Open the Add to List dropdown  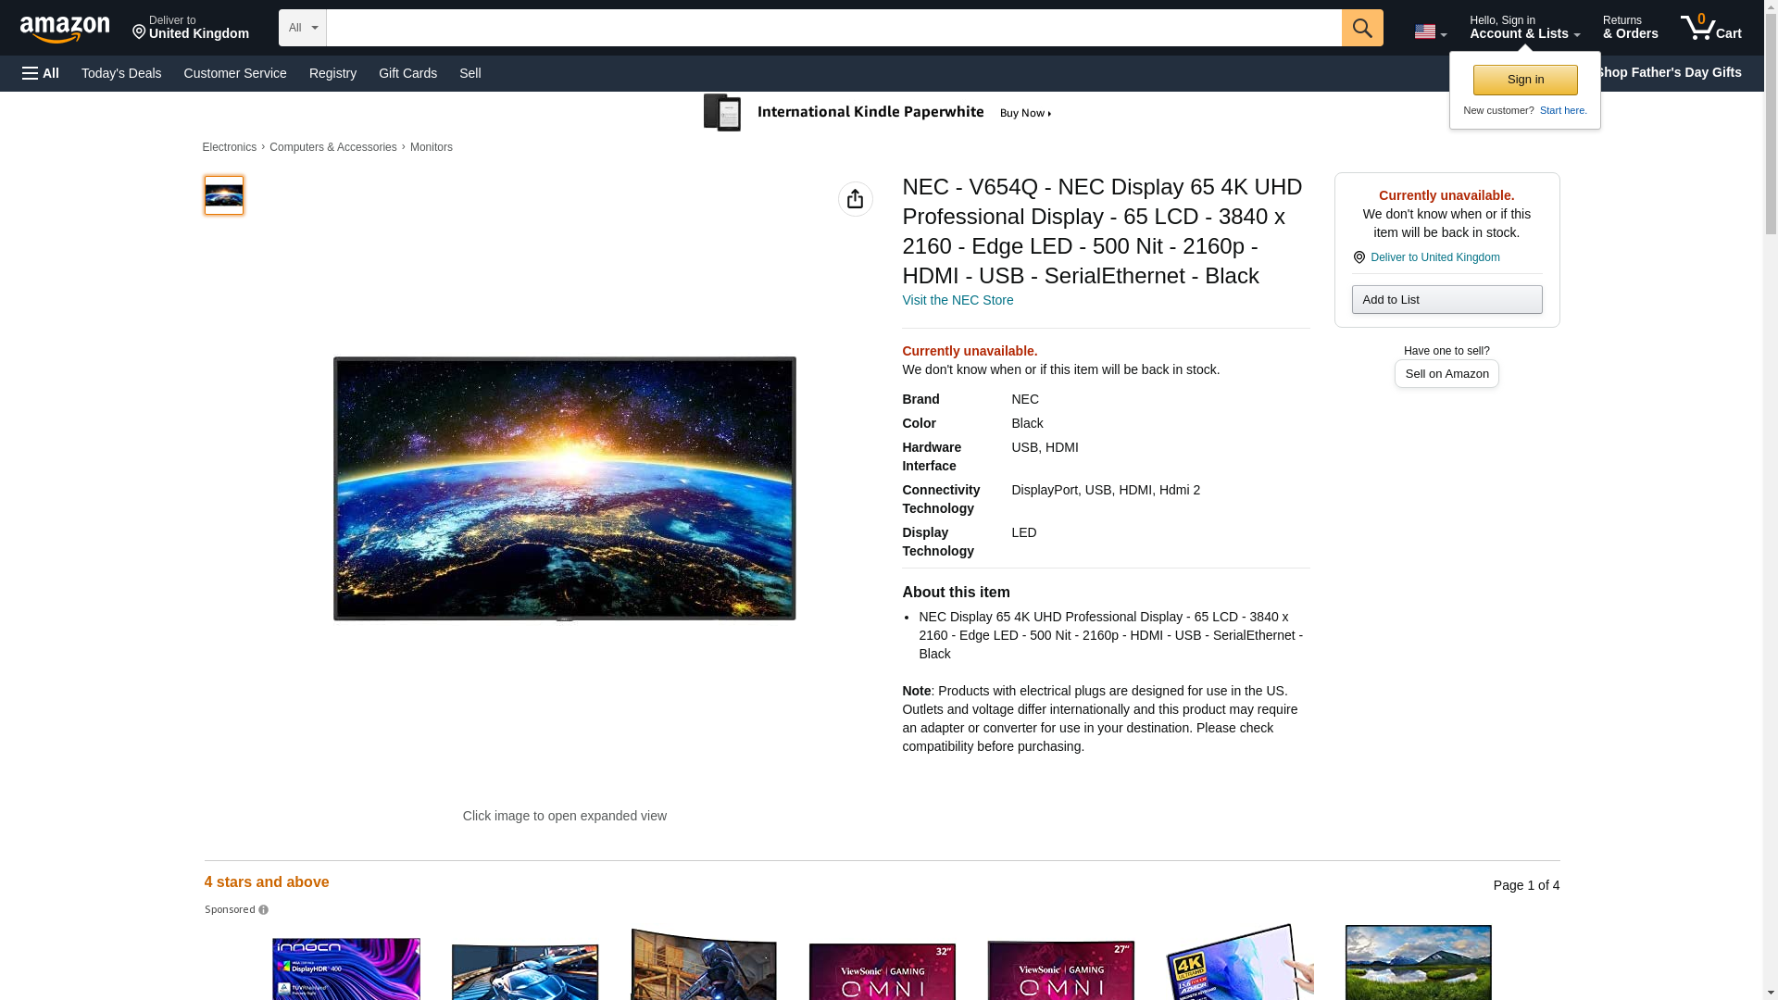(1446, 300)
